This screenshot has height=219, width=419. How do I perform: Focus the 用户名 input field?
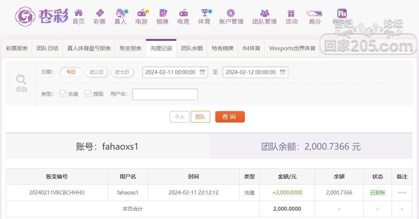coord(165,94)
